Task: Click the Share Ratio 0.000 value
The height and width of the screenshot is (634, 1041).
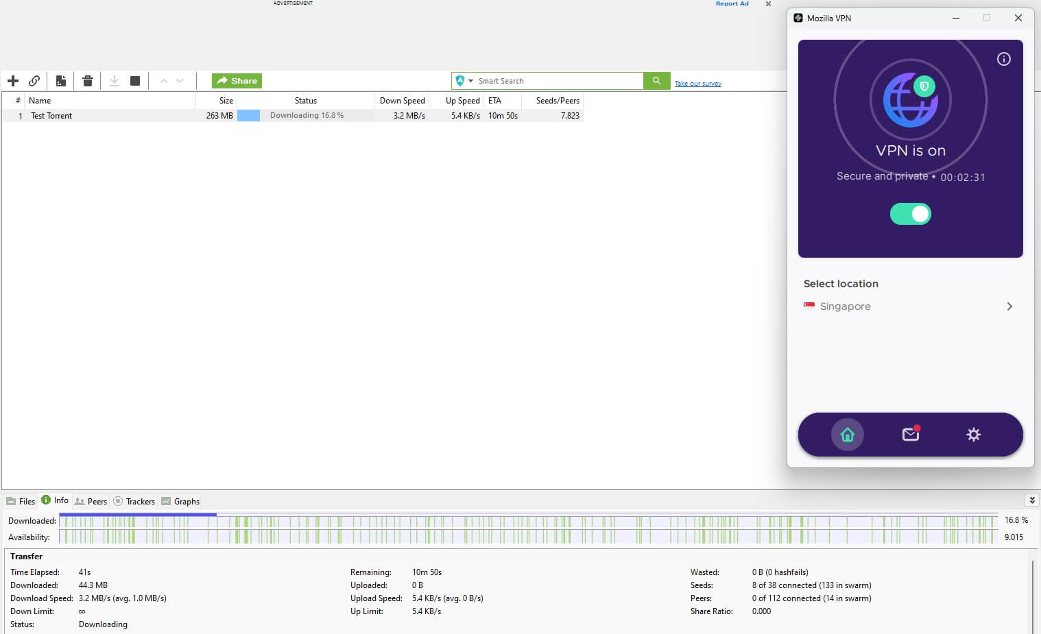Action: tap(761, 611)
